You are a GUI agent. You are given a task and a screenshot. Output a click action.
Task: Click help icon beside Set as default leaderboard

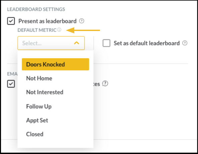(185, 43)
